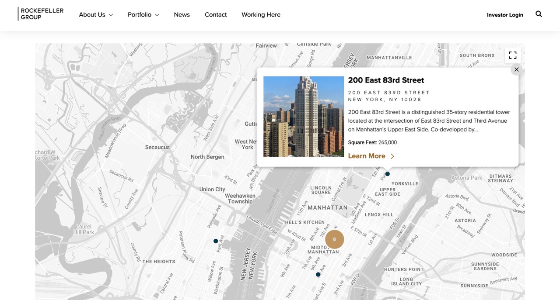Follow the Learn More link

pyautogui.click(x=367, y=156)
